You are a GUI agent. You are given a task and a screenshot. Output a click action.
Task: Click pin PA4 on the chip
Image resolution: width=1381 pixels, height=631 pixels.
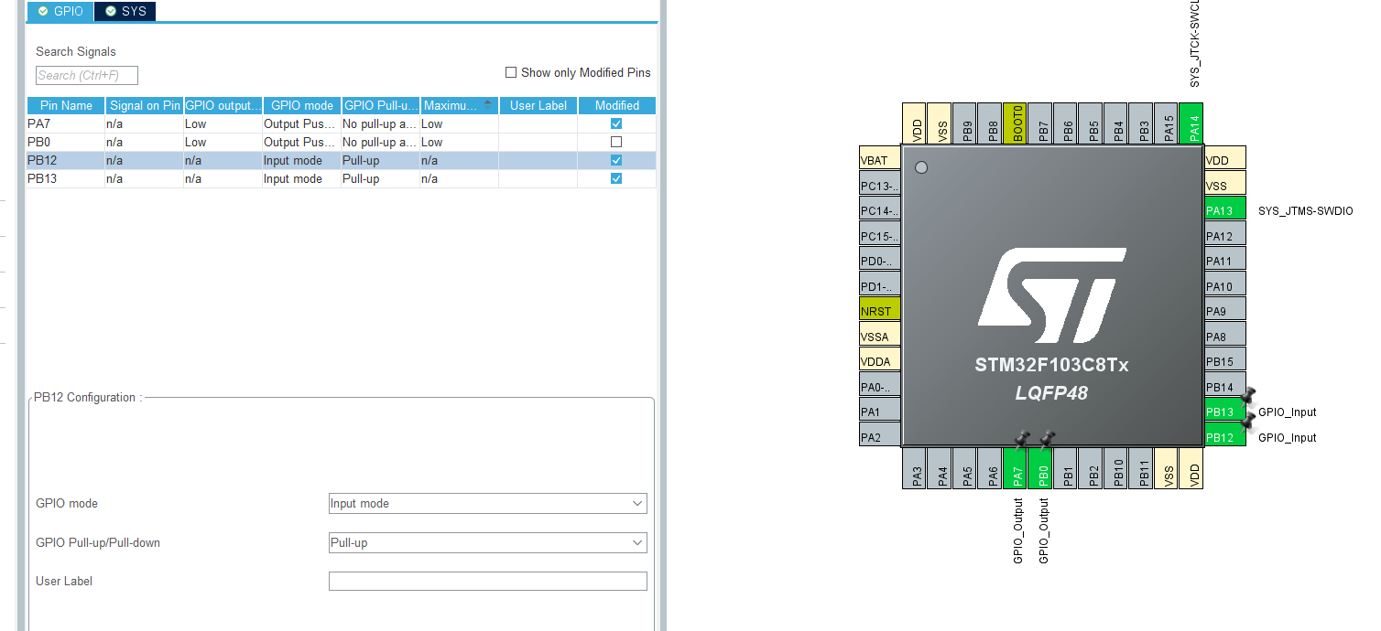[x=941, y=467]
